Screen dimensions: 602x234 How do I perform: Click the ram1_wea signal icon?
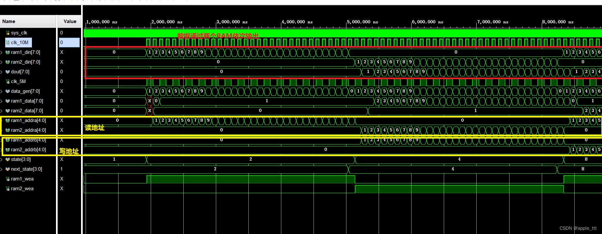click(x=8, y=179)
